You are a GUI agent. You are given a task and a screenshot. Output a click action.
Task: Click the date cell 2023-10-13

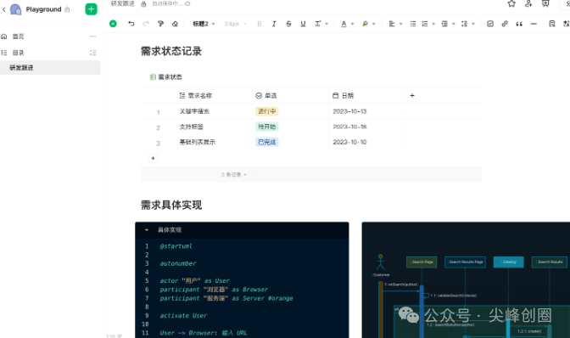pos(349,111)
